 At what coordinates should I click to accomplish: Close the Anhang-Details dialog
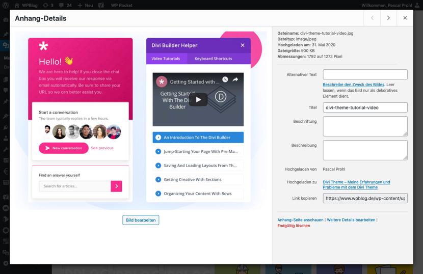pyautogui.click(x=405, y=18)
